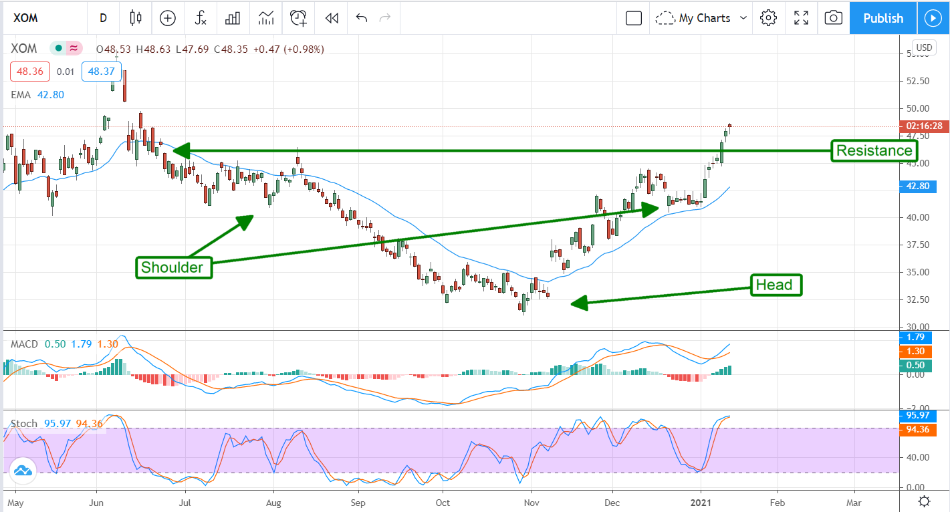Screen dimensions: 950x512
Task: Open the fx Indicators menu
Action: pyautogui.click(x=200, y=18)
